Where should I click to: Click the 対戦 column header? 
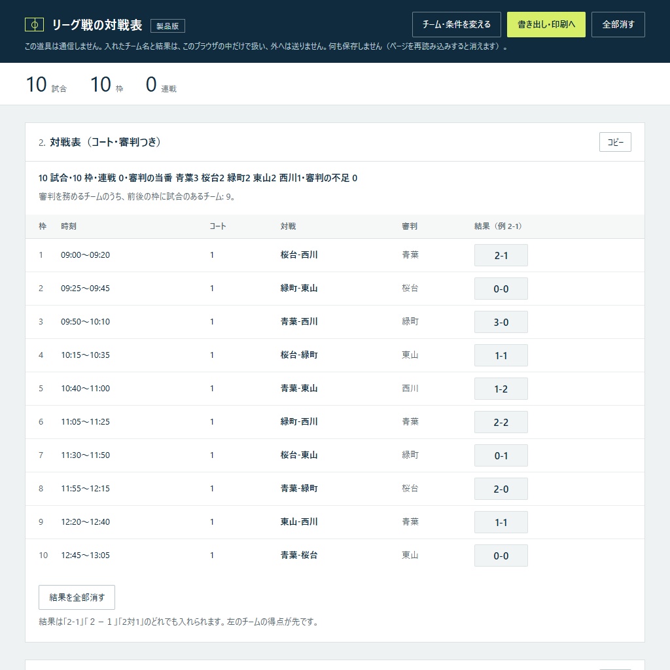[x=288, y=226]
